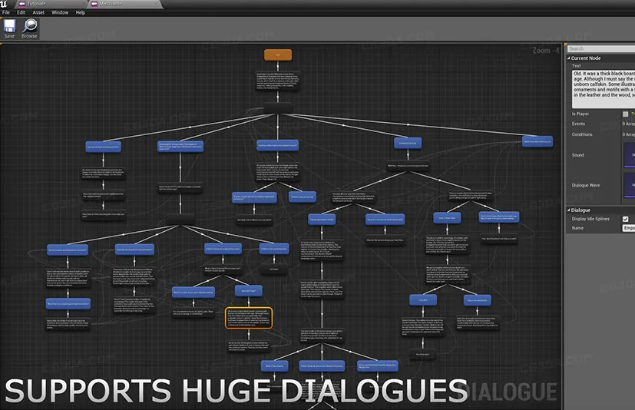Click the Text property label
Viewport: 635px width, 410px height.
577,65
